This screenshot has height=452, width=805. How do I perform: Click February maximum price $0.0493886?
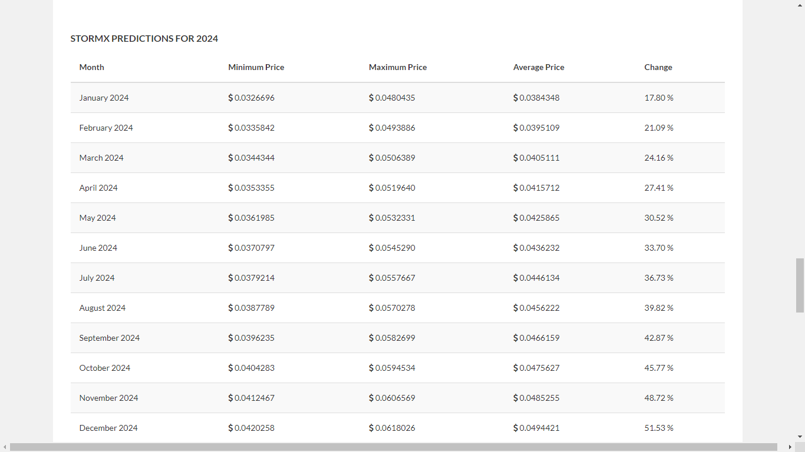392,128
